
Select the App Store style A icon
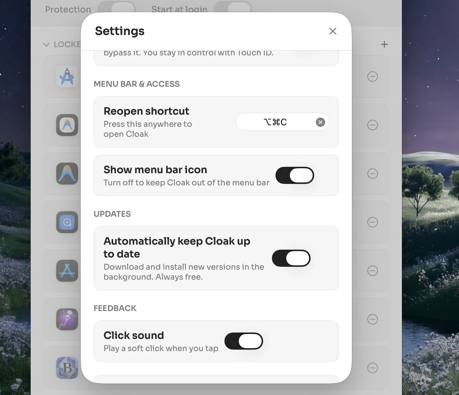(x=67, y=271)
